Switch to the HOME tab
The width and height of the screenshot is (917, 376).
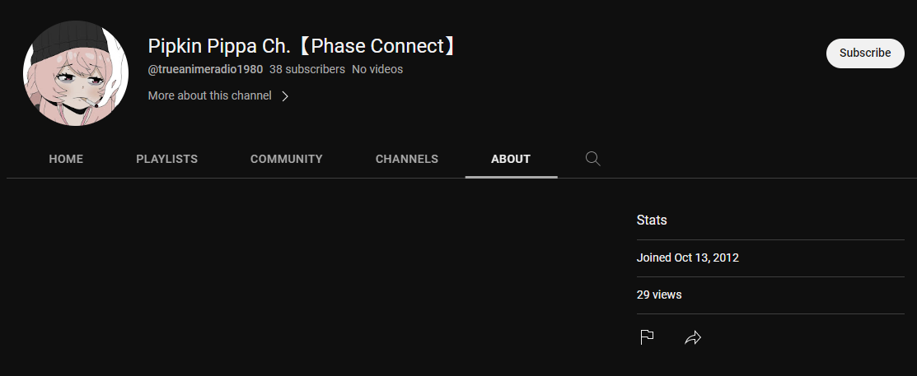66,159
